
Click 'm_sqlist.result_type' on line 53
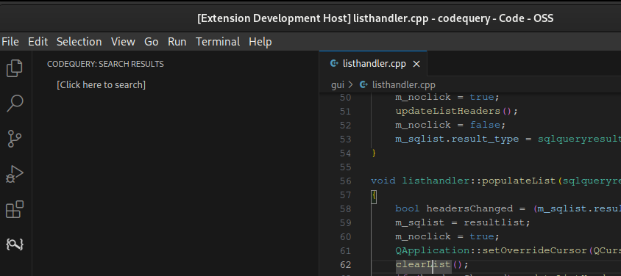point(457,139)
